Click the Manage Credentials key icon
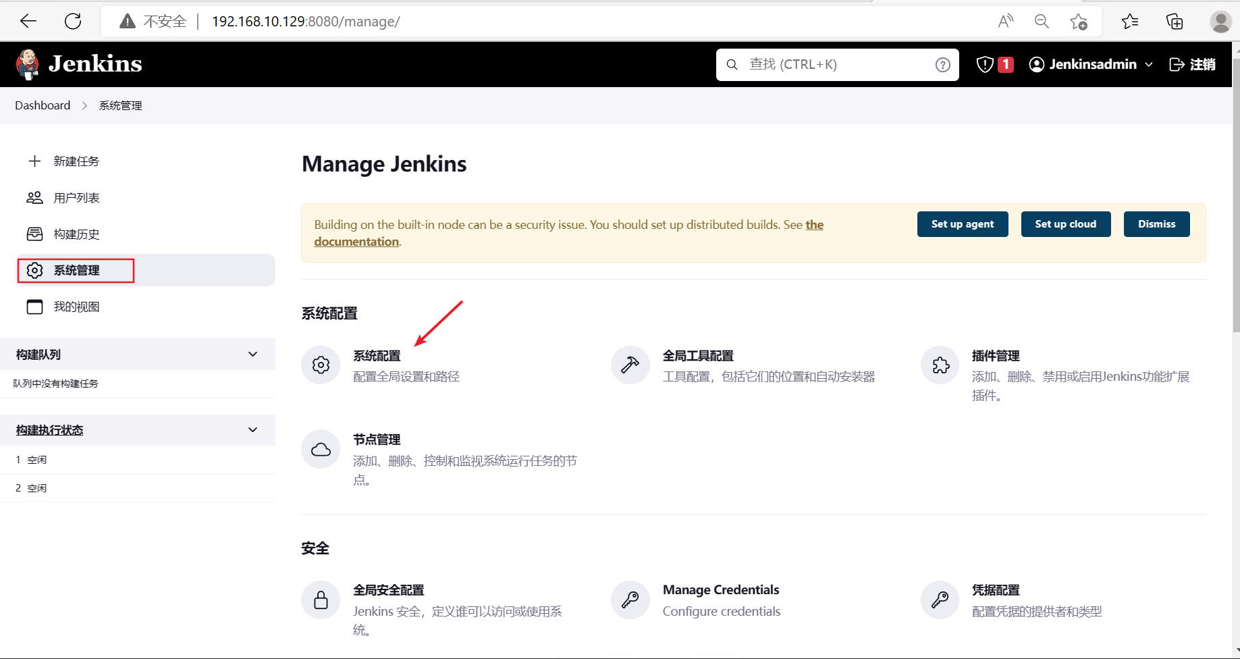This screenshot has width=1240, height=659. (630, 600)
